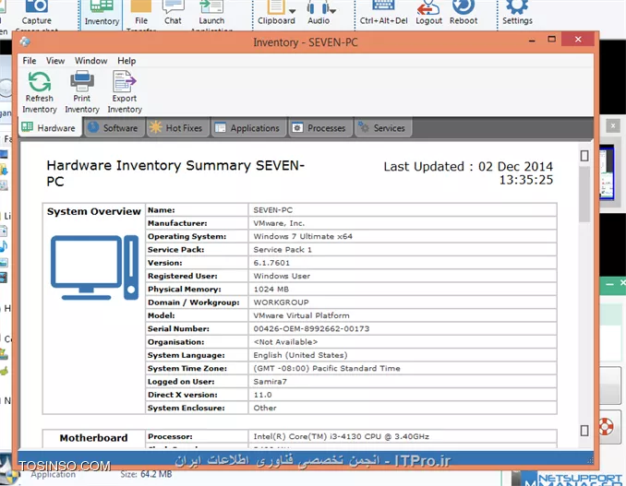Click the Audio tool icon
This screenshot has width=626, height=486.
(318, 6)
